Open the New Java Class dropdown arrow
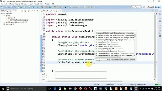Image resolution: width=162 pixels, height=91 pixels. [x=52, y=7]
